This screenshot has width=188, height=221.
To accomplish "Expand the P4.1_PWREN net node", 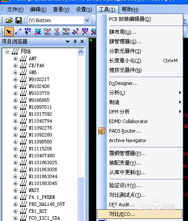I will point(15,197).
